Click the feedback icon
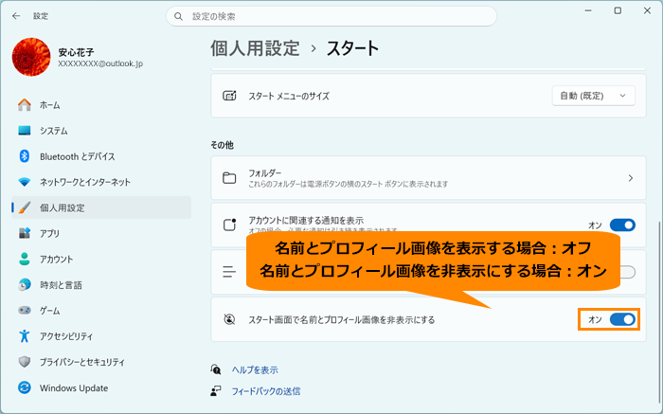663x414 pixels. click(x=216, y=391)
